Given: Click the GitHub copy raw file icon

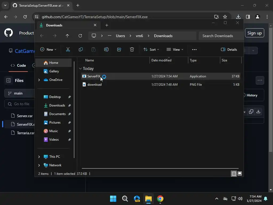Looking at the screenshot, I should [251, 112].
